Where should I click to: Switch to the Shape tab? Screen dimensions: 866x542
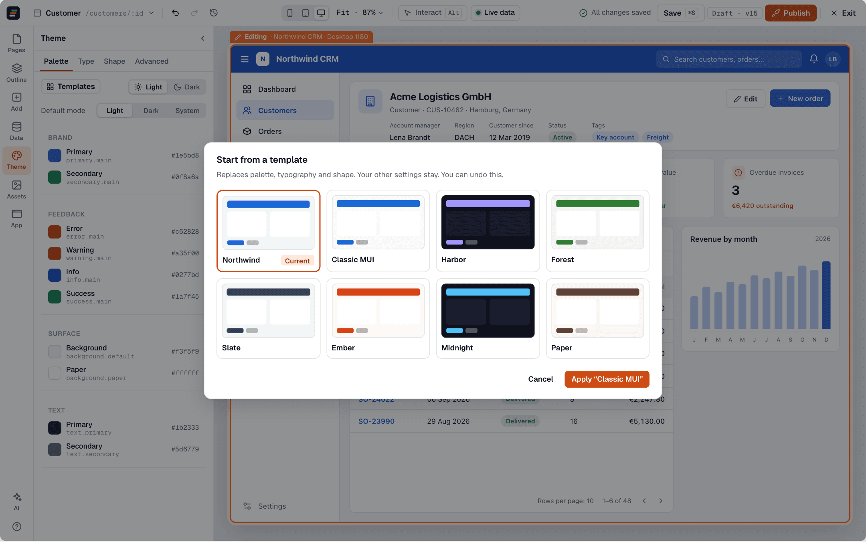[x=114, y=61]
